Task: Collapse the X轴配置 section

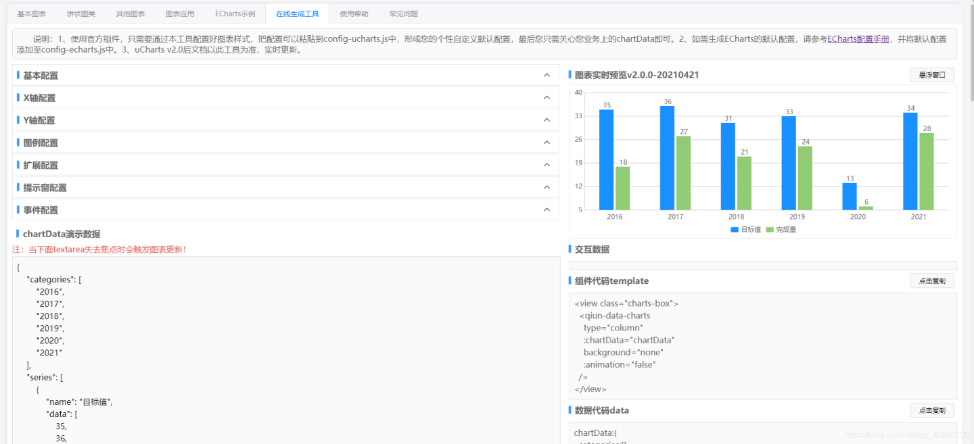Action: [x=547, y=97]
